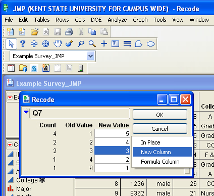Select the Brush tool
The image size is (214, 196).
[x=69, y=44]
